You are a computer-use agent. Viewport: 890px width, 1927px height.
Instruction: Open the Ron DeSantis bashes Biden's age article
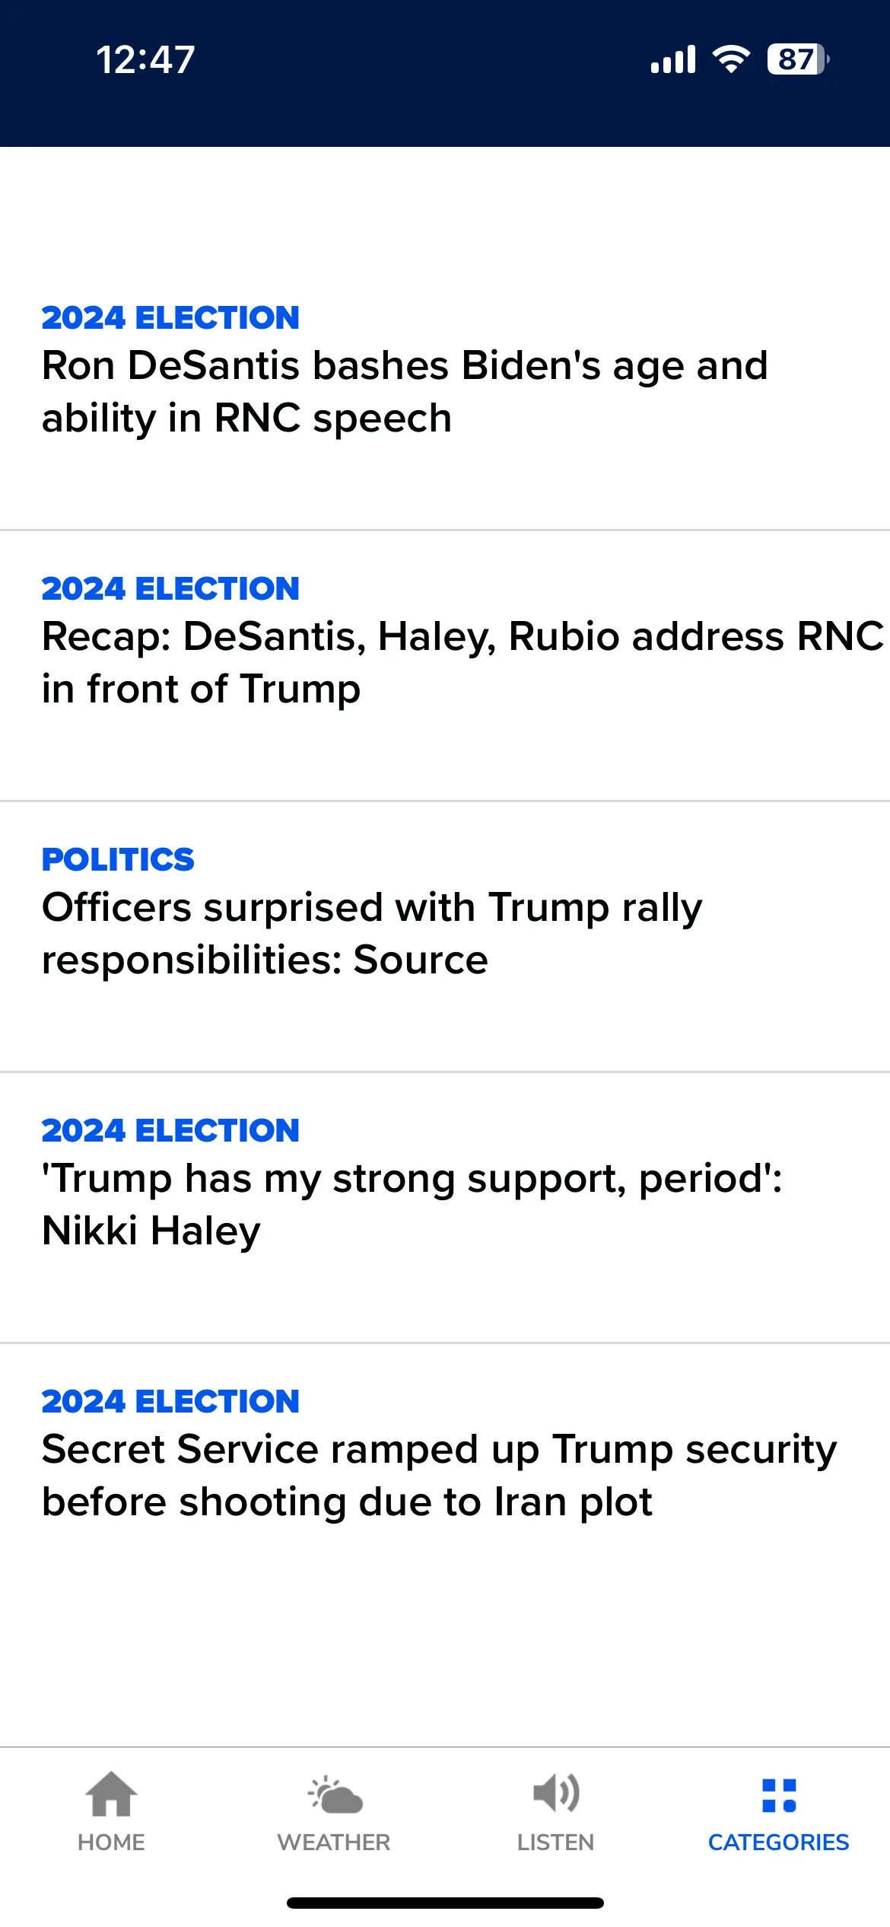[x=405, y=391]
